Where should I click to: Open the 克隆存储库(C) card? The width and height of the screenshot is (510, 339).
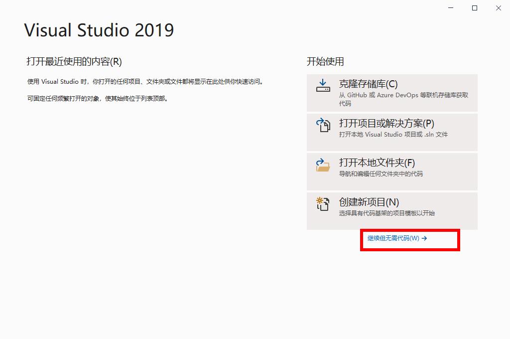pyautogui.click(x=392, y=93)
